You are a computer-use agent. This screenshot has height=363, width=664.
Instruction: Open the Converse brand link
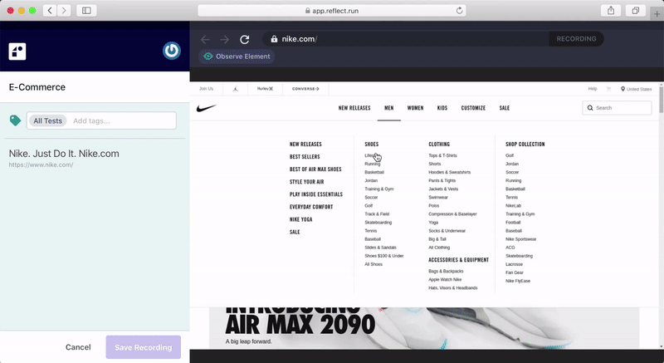305,89
